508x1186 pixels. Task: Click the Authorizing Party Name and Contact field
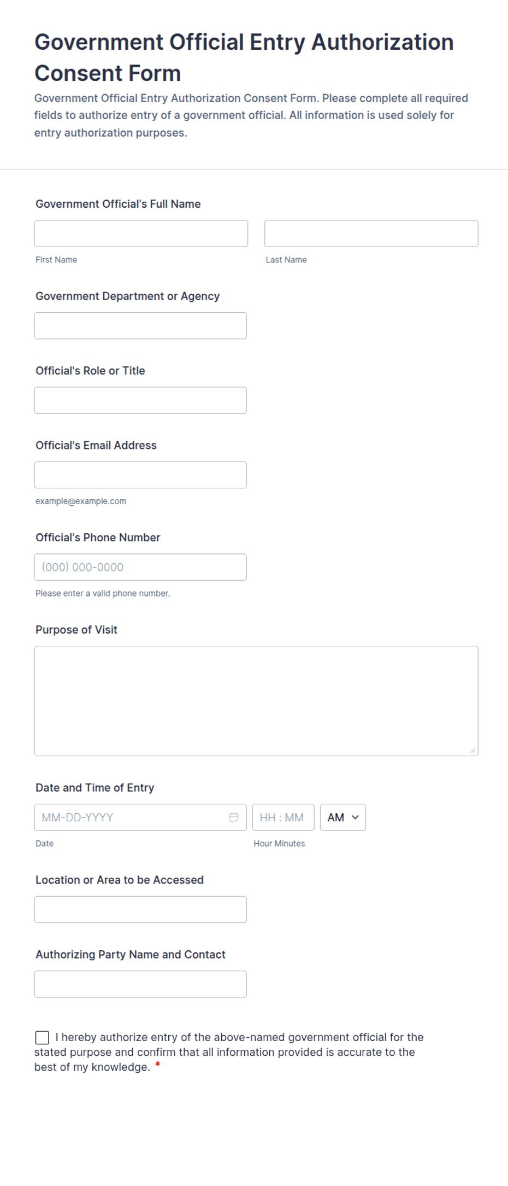point(140,984)
